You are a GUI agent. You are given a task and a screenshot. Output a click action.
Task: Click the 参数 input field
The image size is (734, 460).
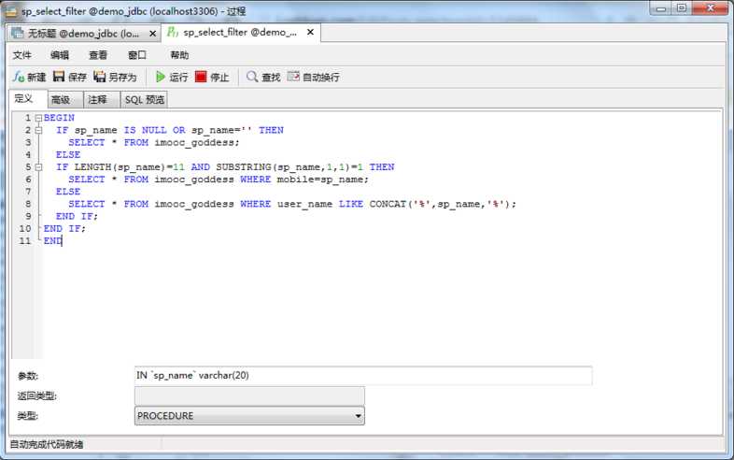point(363,376)
